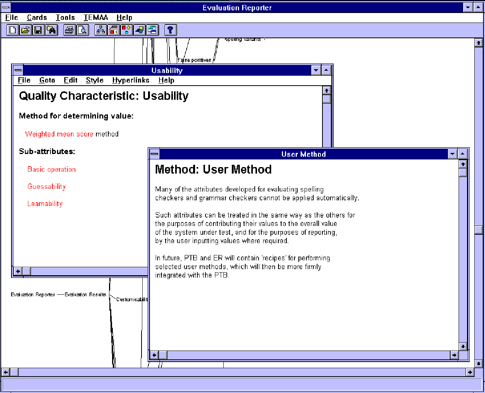
Task: Click the User Method vertical scrollbar thumb
Action: 463,172
